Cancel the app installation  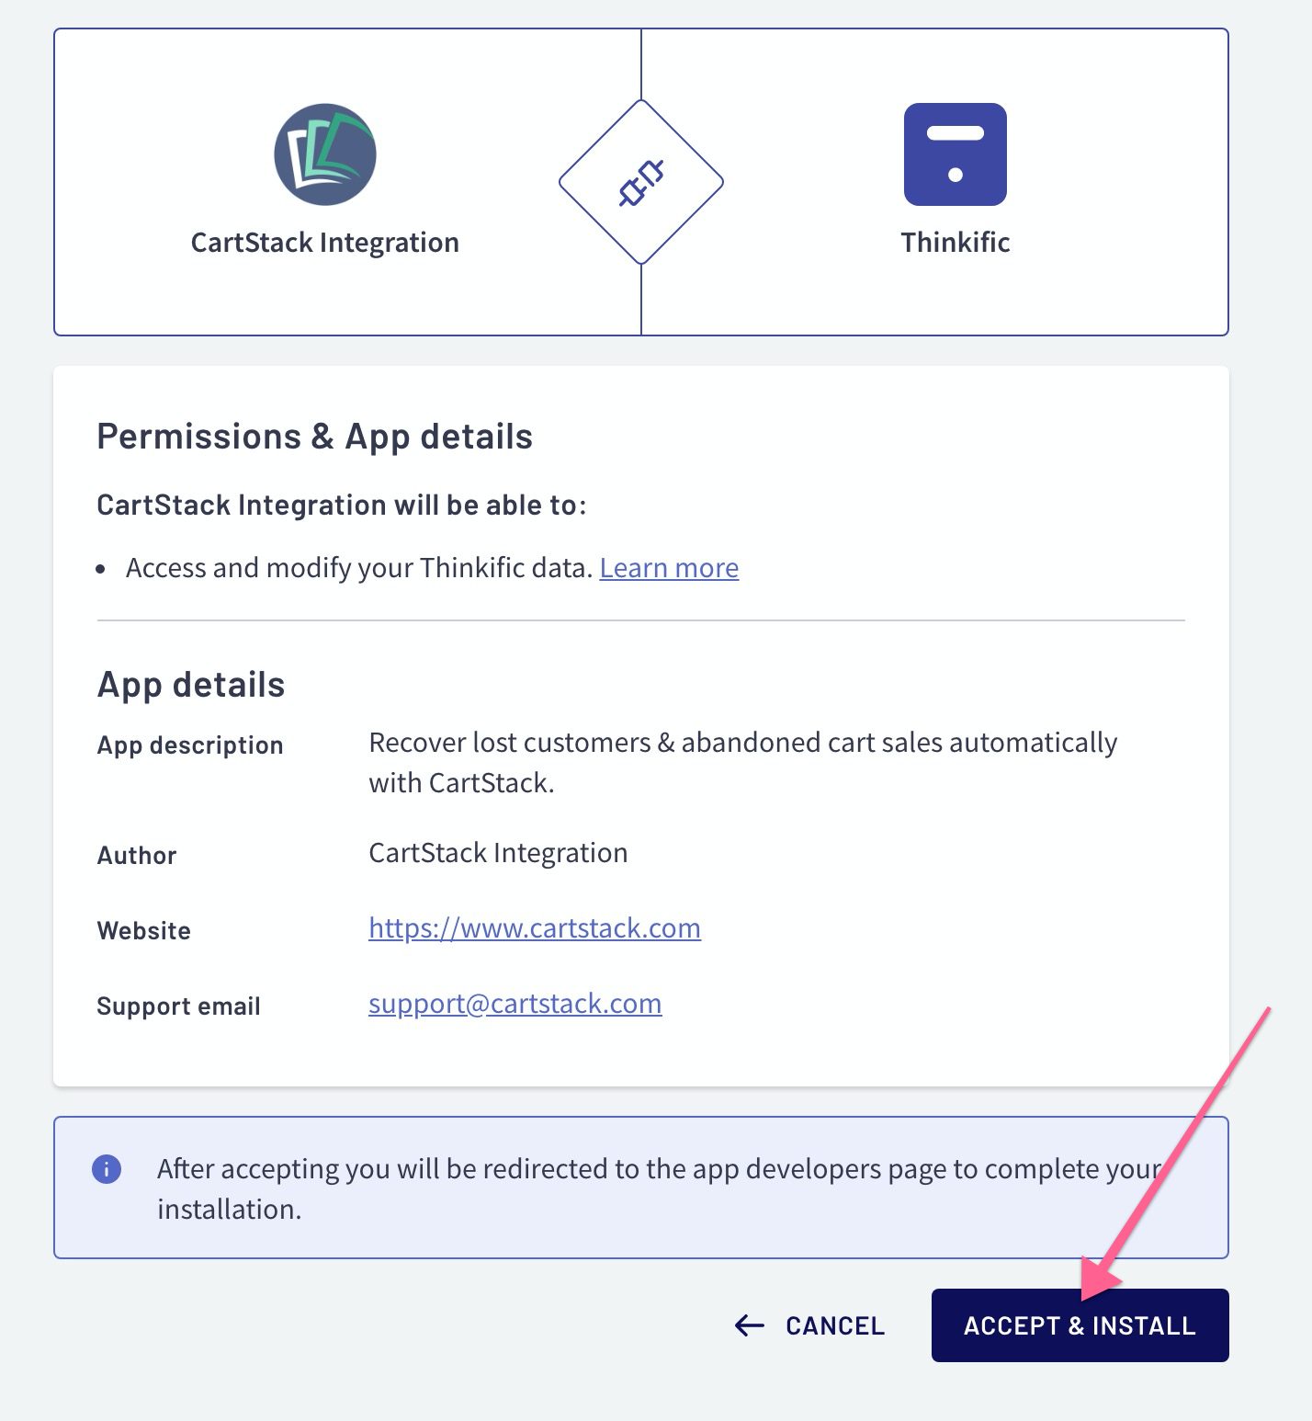point(810,1325)
